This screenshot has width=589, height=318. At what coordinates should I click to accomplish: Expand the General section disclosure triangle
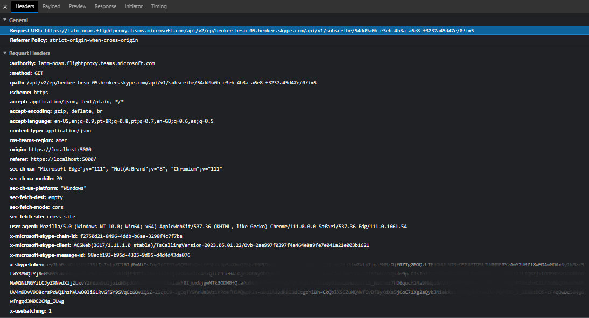pyautogui.click(x=5, y=19)
